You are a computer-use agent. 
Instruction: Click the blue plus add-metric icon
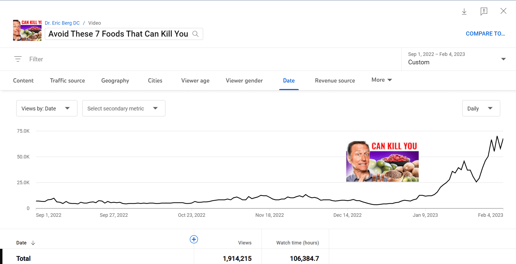coord(194,239)
